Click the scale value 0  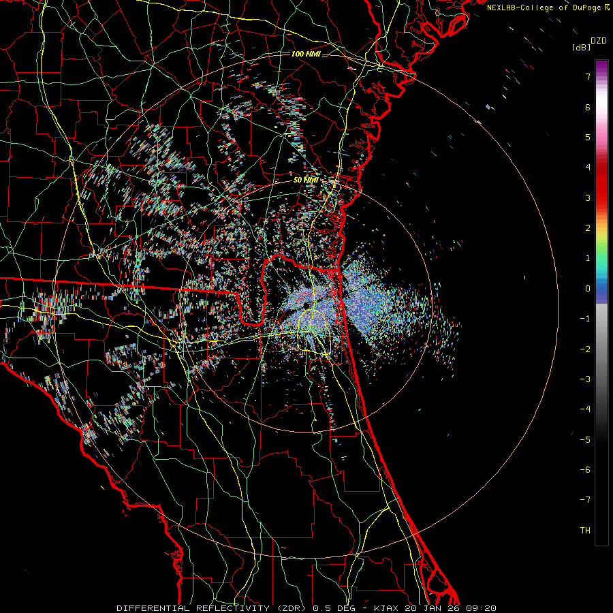588,289
